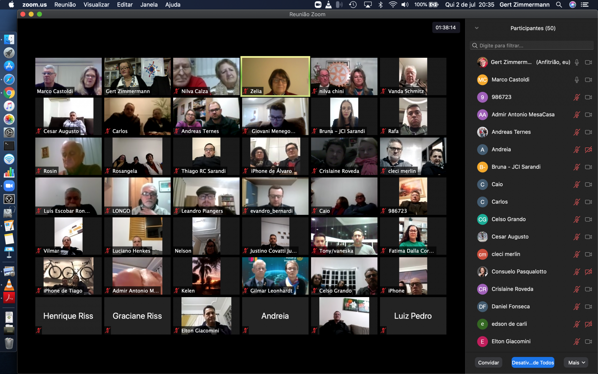Click the muted mic icon for Caio
The width and height of the screenshot is (598, 374).
(x=576, y=184)
